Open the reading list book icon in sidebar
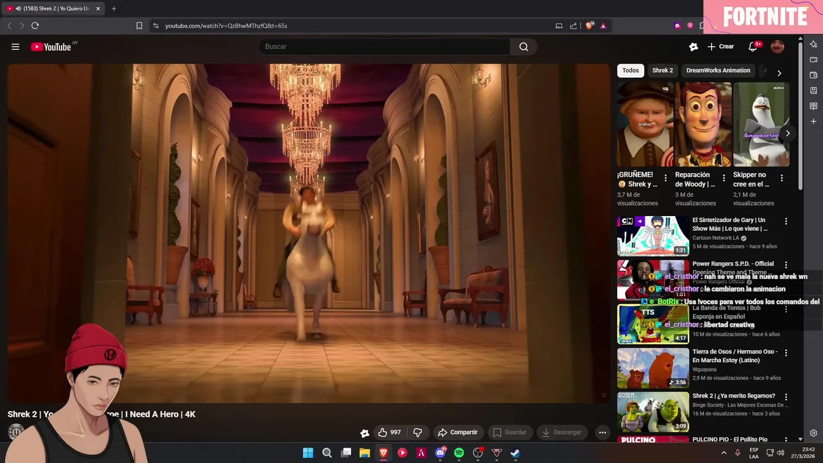This screenshot has height=463, width=823. tap(813, 105)
